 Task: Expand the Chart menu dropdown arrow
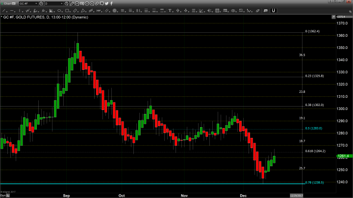[x=14, y=3]
